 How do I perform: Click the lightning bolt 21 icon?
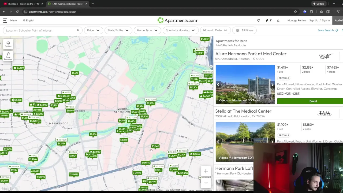coord(269,20)
